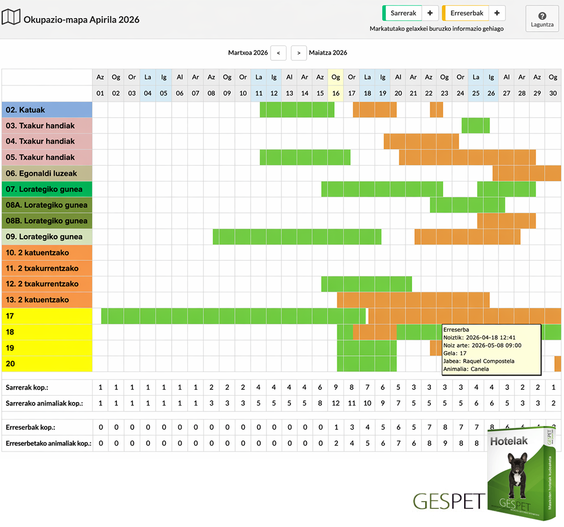Select room row 02. Katuak
564x527 pixels.
tap(47, 110)
